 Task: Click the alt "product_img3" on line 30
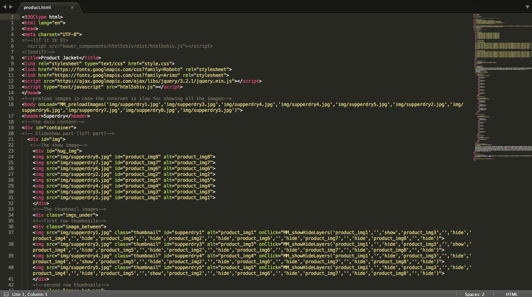pos(194,192)
